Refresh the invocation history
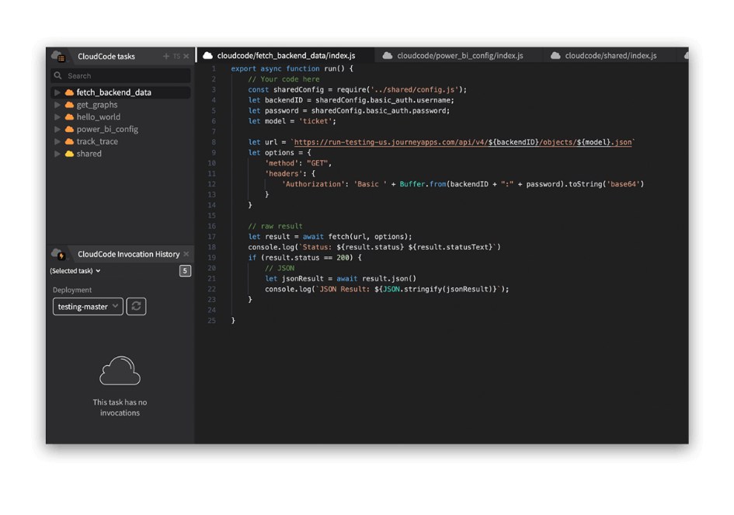The height and width of the screenshot is (515, 734). (136, 307)
